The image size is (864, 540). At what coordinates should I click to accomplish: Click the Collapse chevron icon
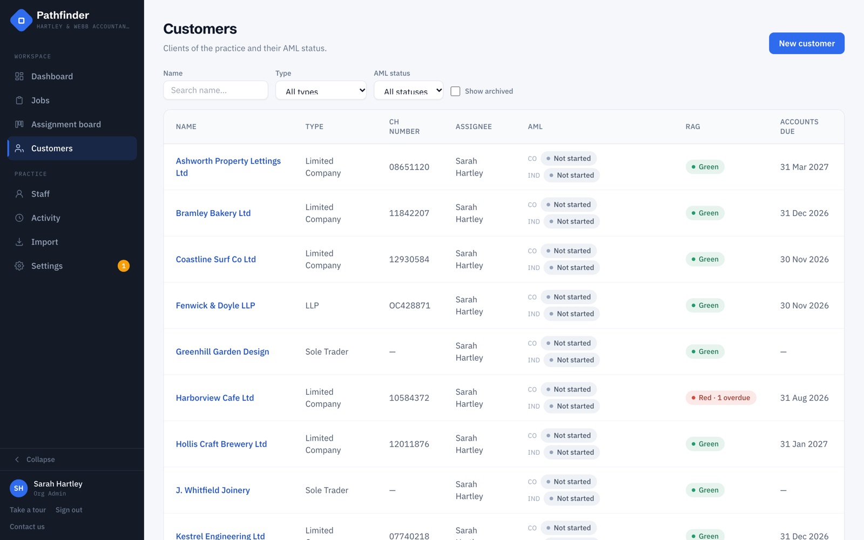[17, 460]
